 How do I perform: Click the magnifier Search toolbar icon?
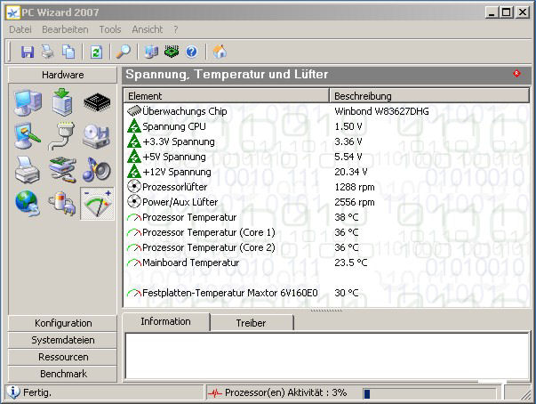click(124, 52)
